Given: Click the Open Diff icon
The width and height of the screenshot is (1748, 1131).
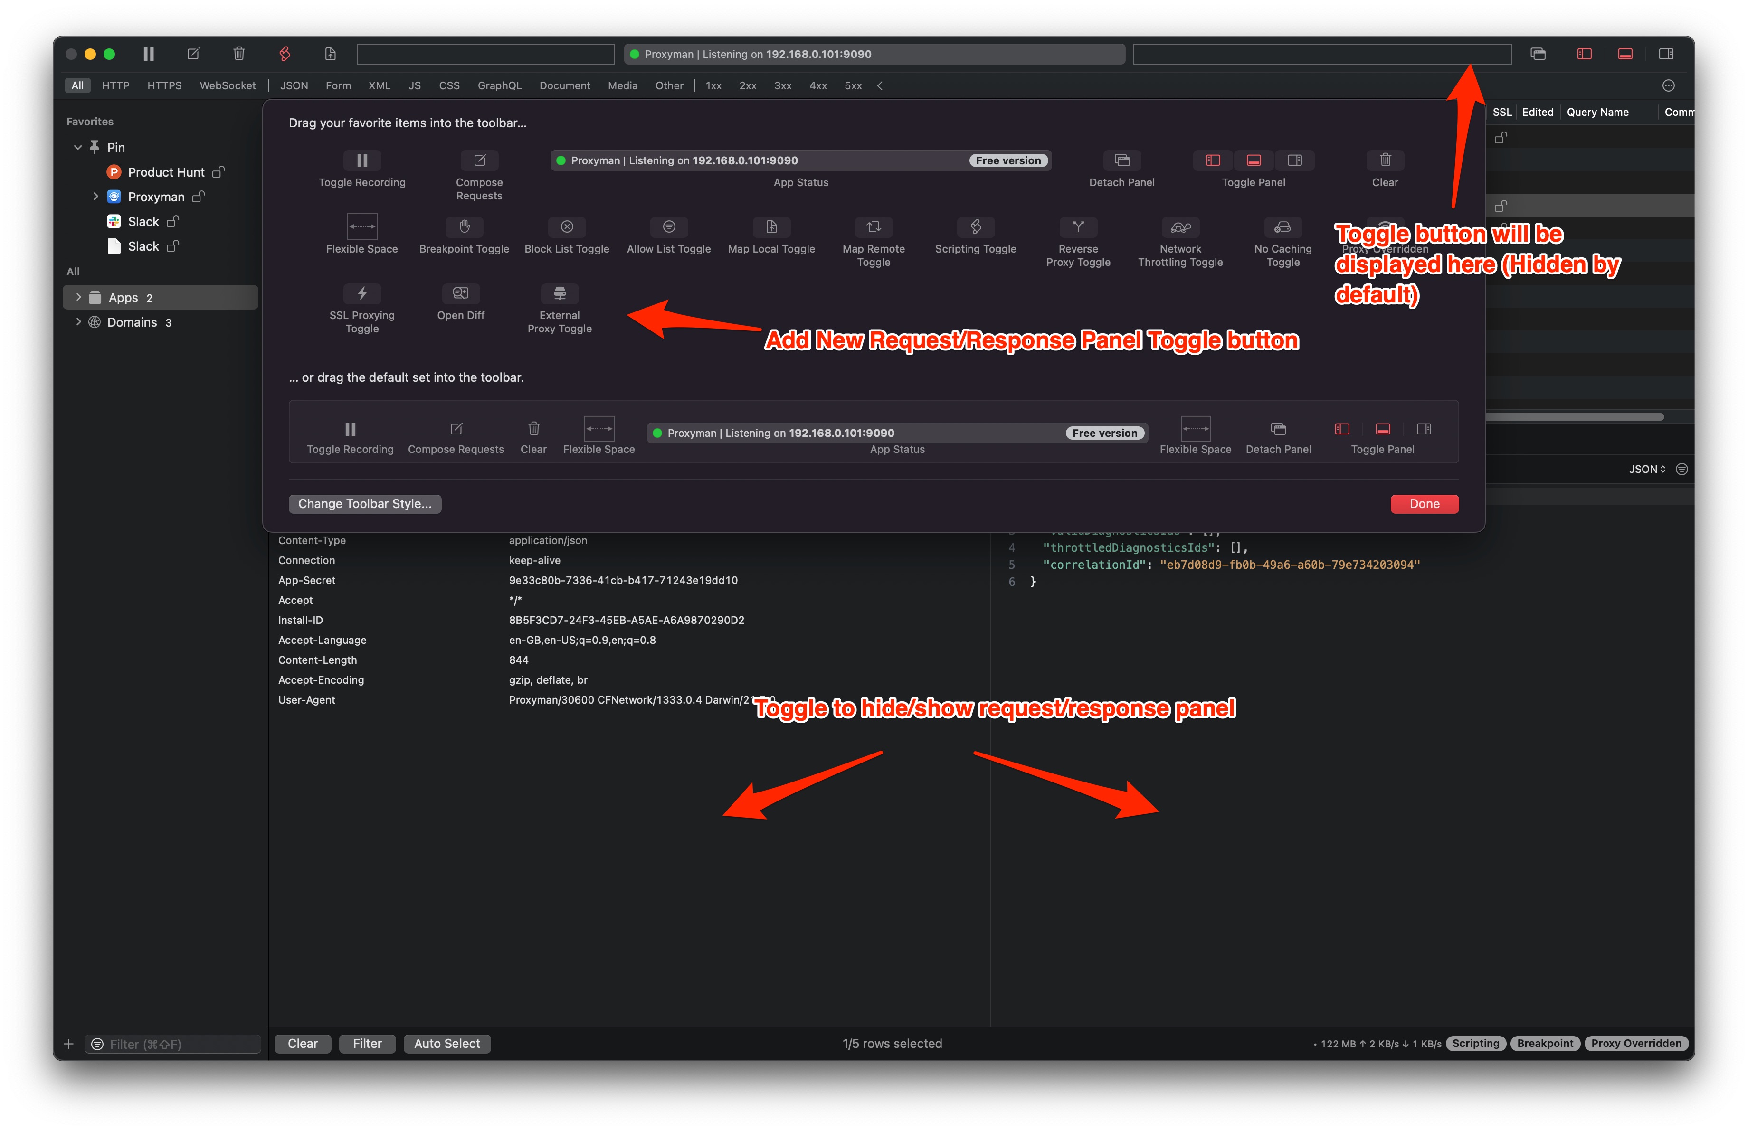Looking at the screenshot, I should coord(460,293).
